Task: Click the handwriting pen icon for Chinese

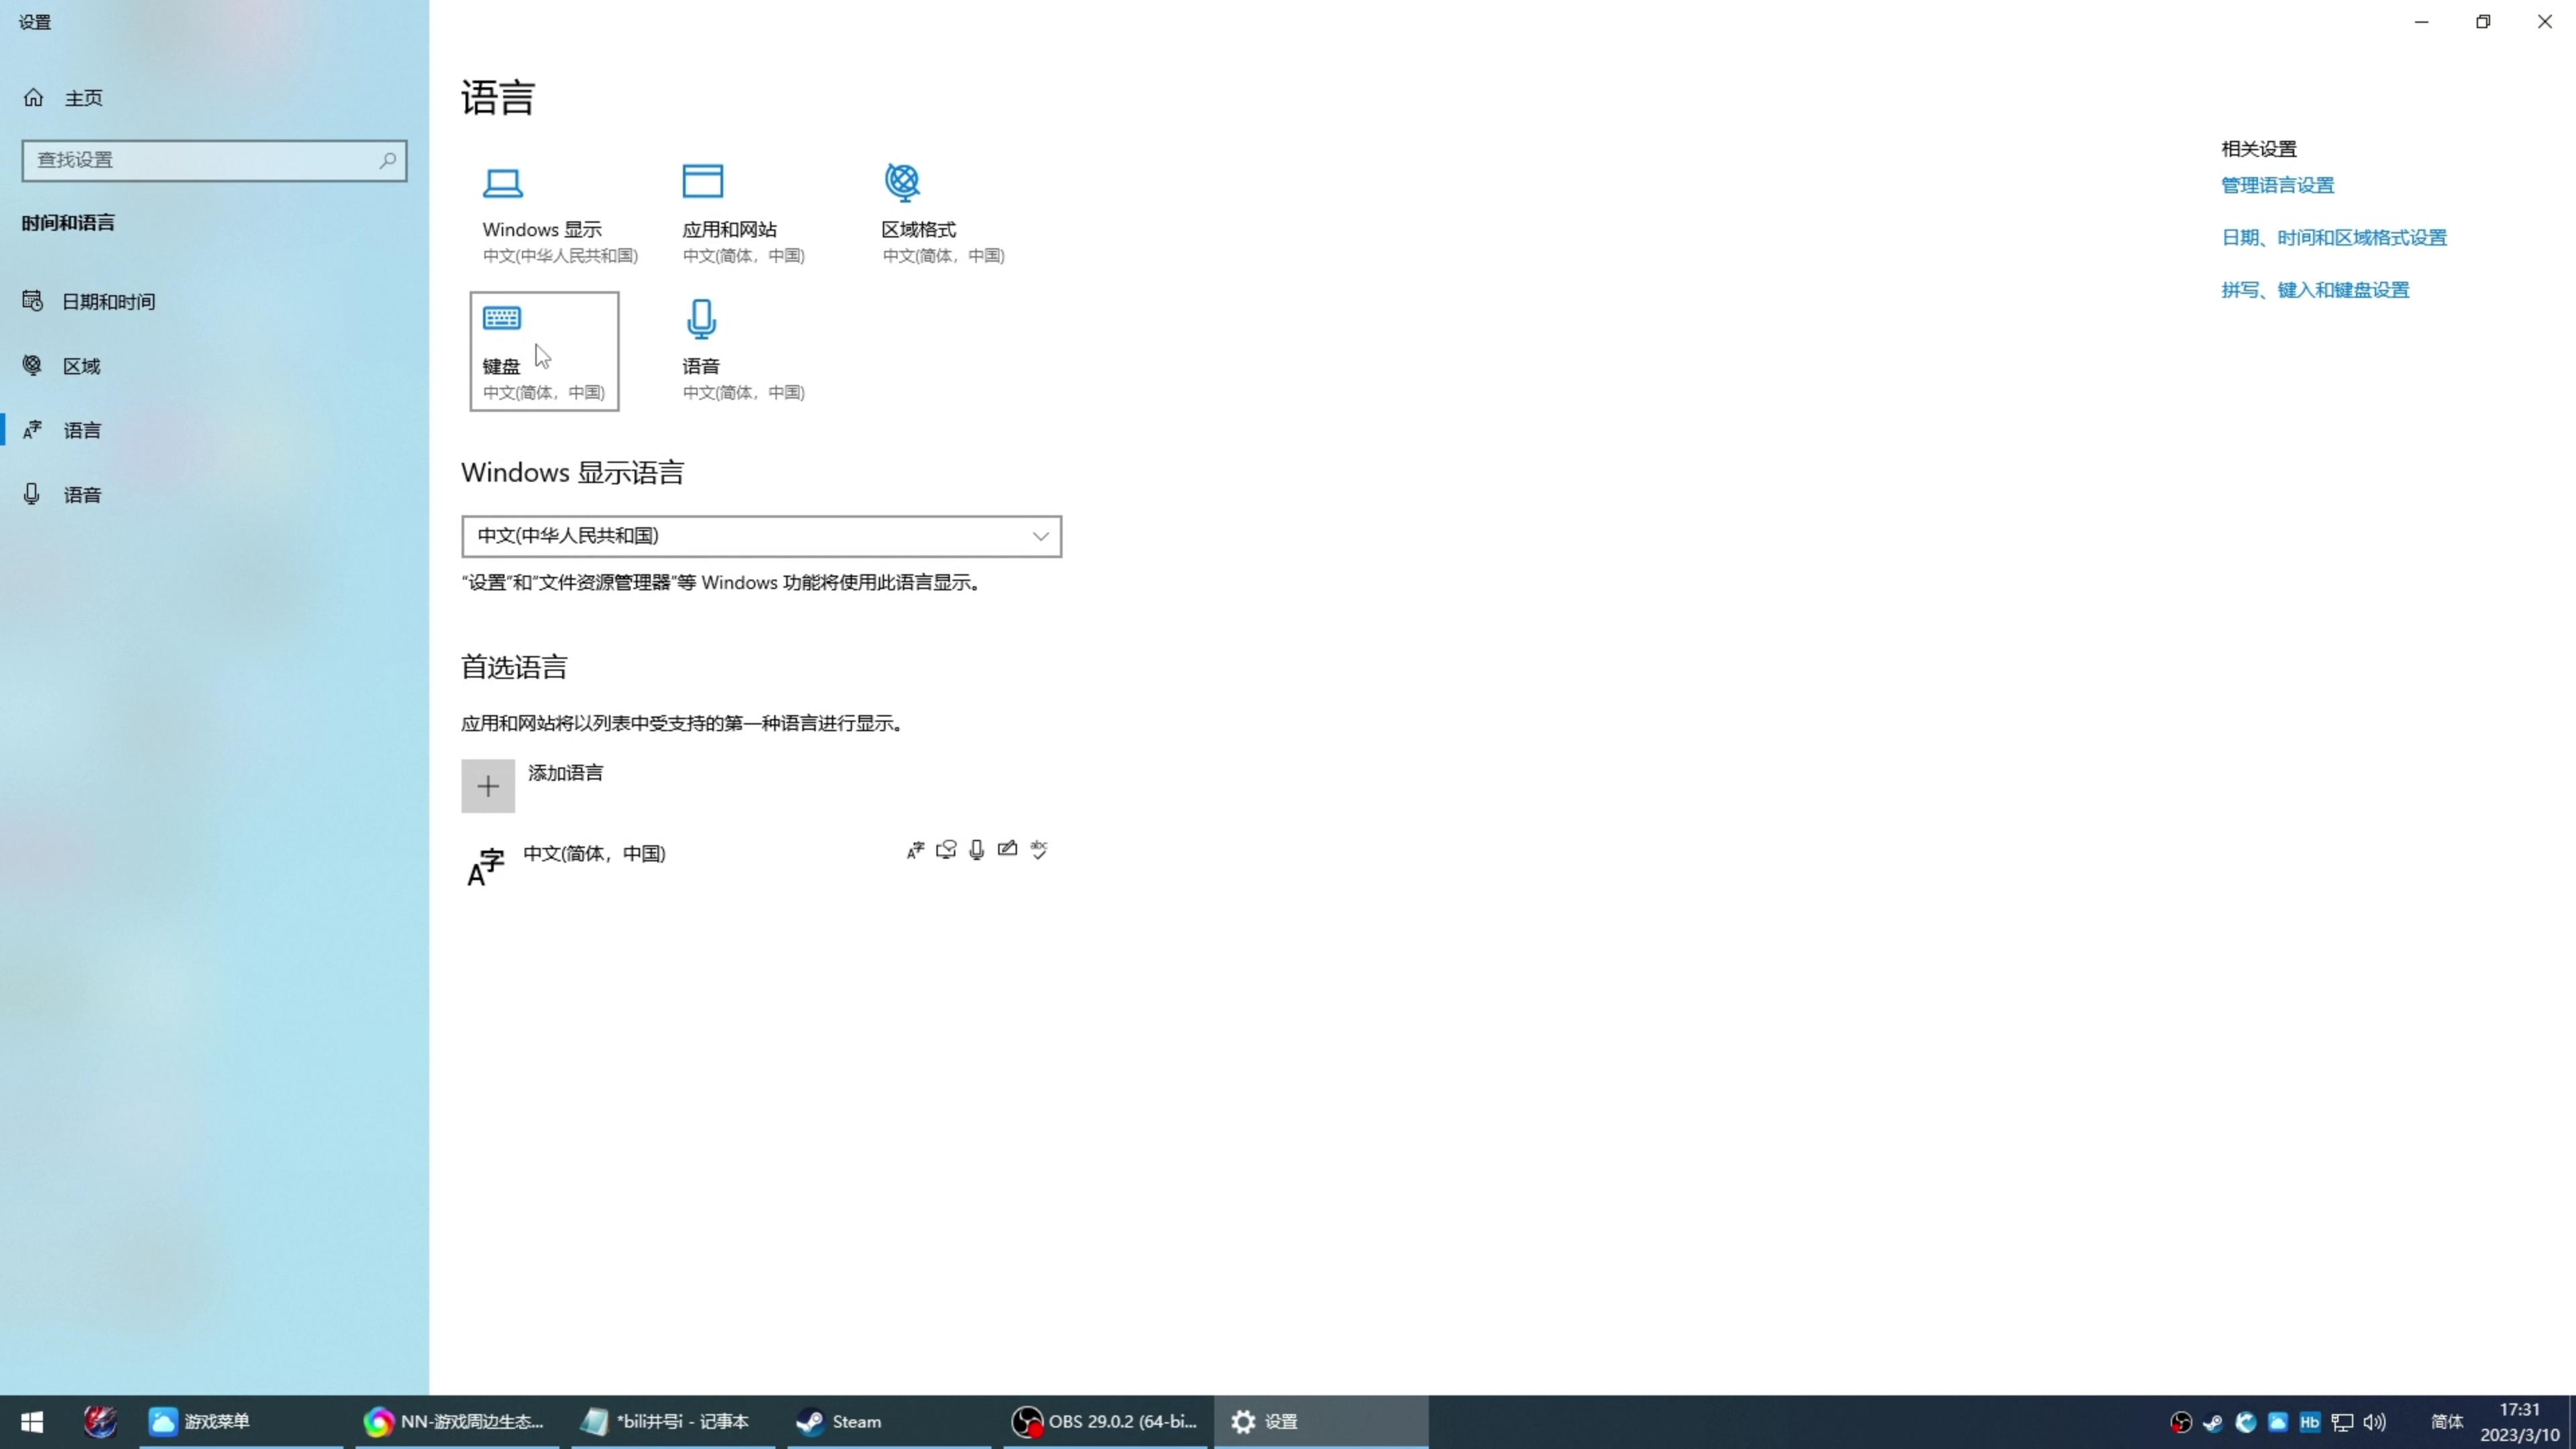Action: pyautogui.click(x=1008, y=849)
